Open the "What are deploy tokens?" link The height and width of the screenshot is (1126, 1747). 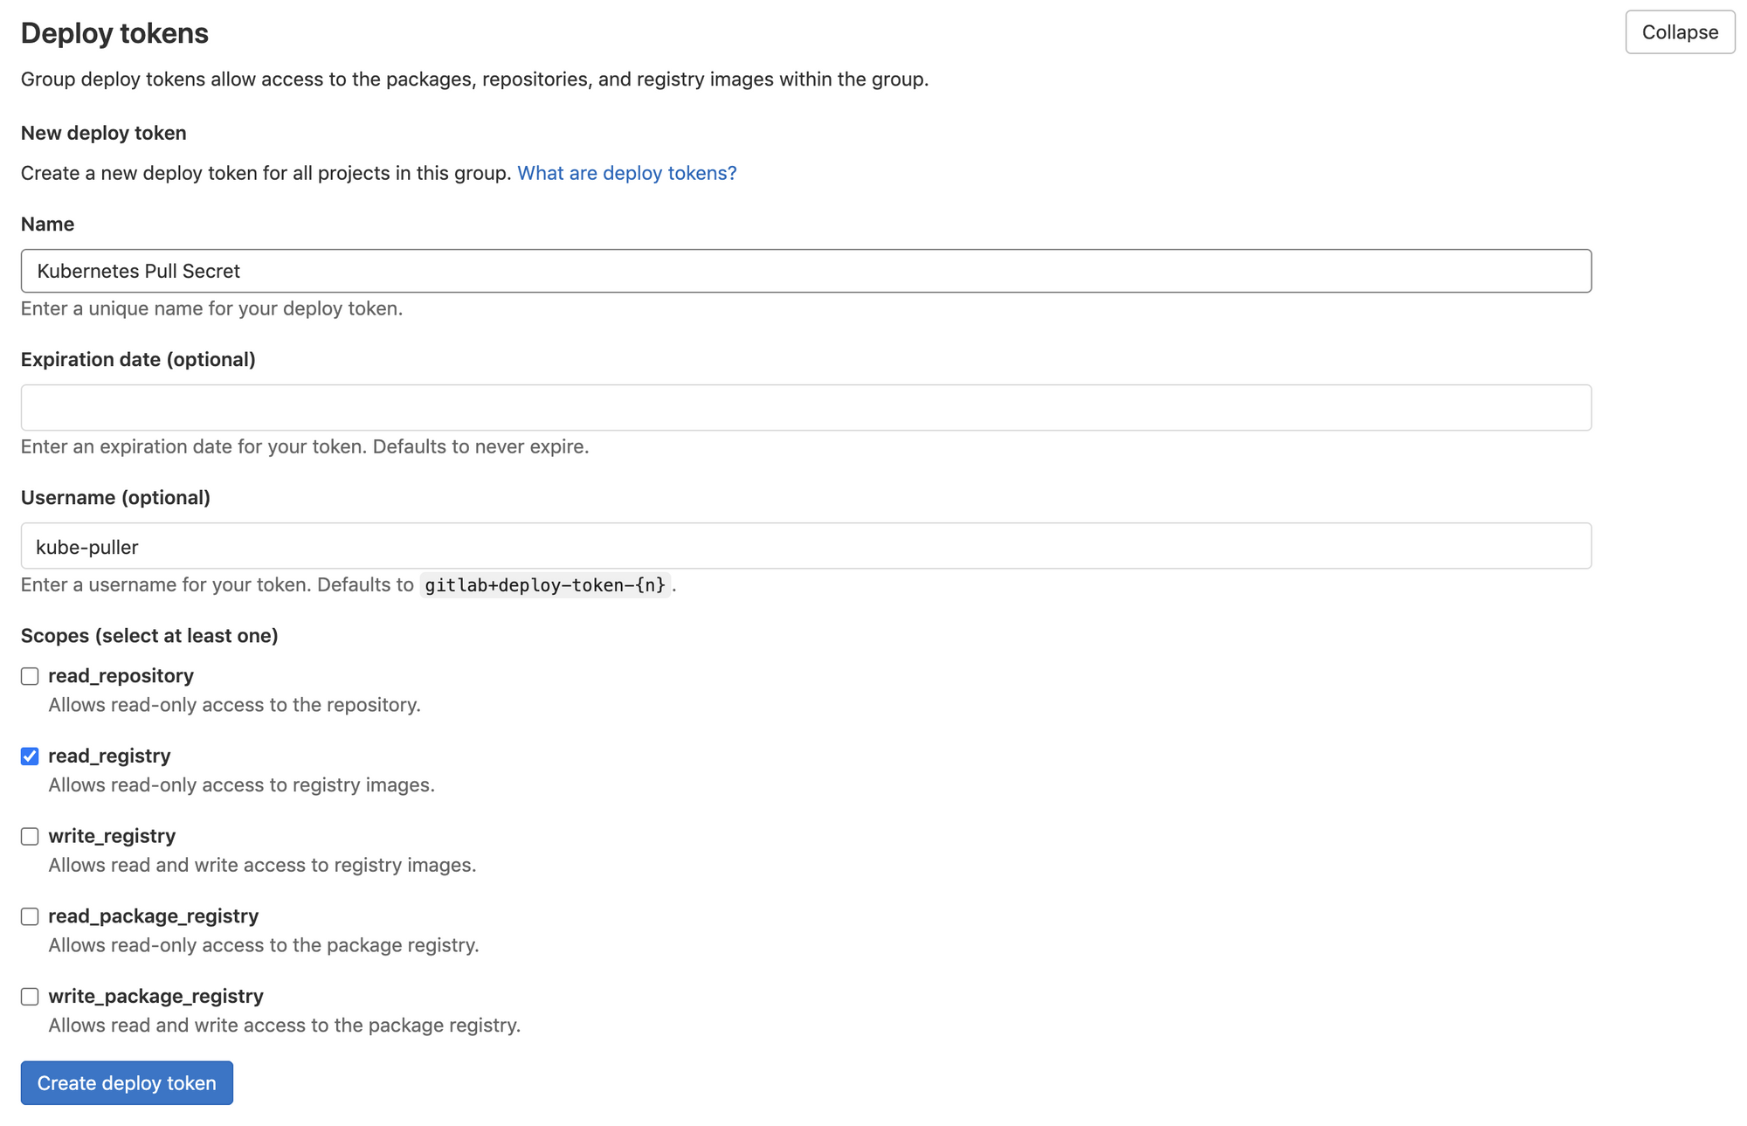625,173
